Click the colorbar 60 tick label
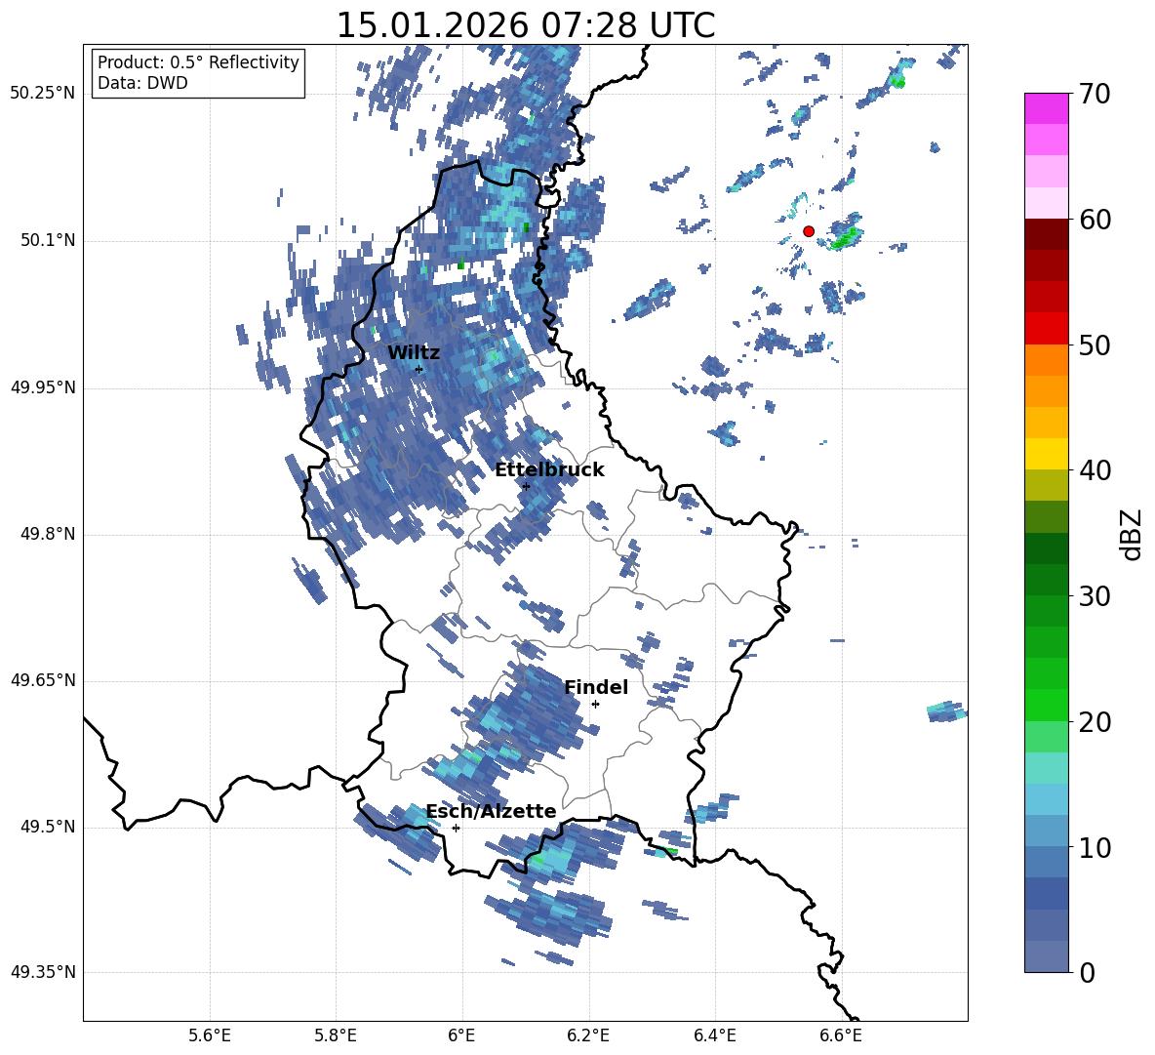The width and height of the screenshot is (1155, 1055). [x=1095, y=220]
